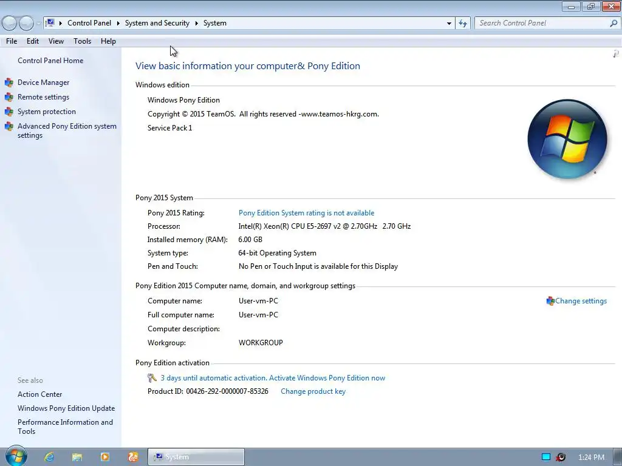622x466 pixels.
Task: Expand the arrow after Control Panel breadcrumb
Action: [118, 24]
